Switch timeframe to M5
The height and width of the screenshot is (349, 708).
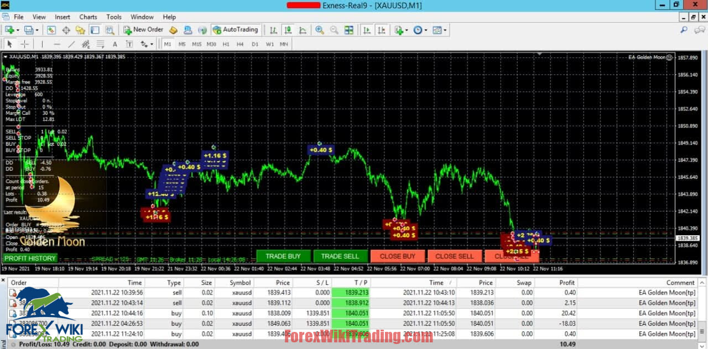click(182, 44)
